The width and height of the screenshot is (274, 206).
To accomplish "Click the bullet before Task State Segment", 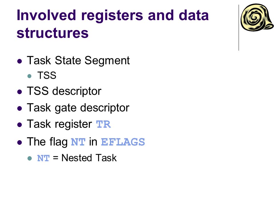I will coord(20,61).
